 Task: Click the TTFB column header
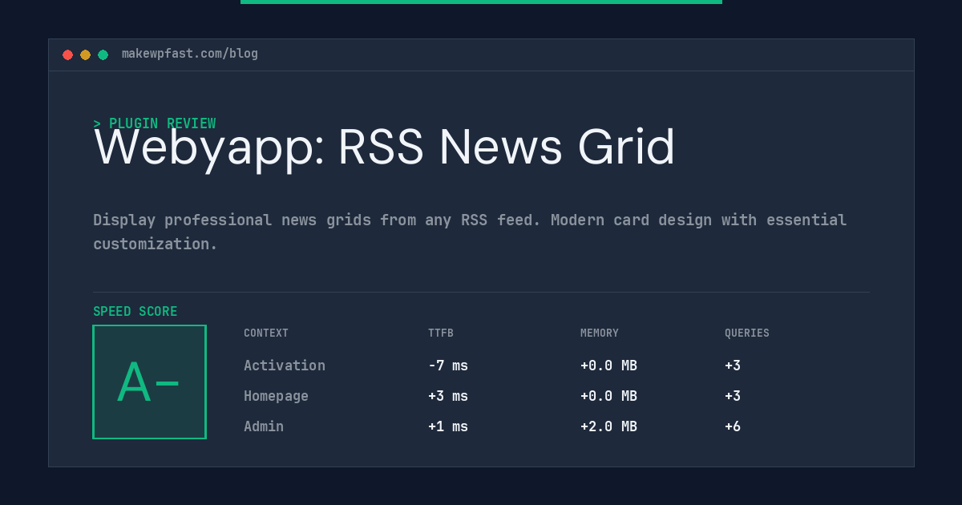click(x=441, y=333)
